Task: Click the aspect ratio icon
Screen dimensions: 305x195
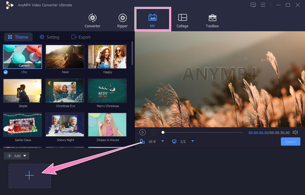Action: pyautogui.click(x=142, y=142)
